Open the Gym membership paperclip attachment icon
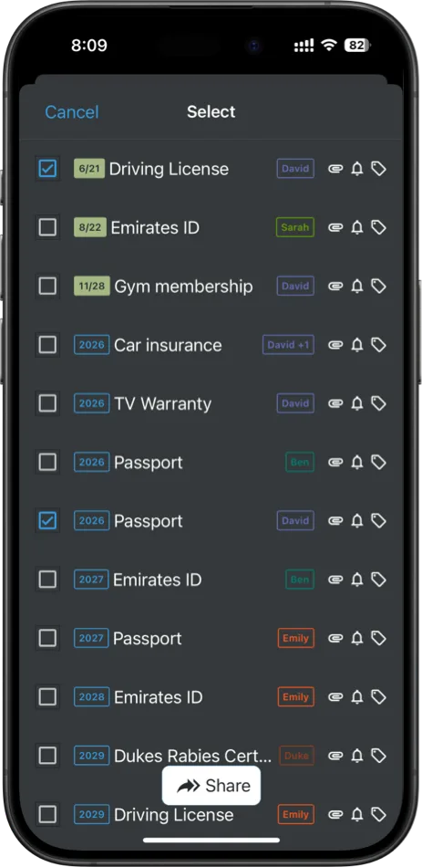Image resolution: width=422 pixels, height=867 pixels. tap(335, 286)
